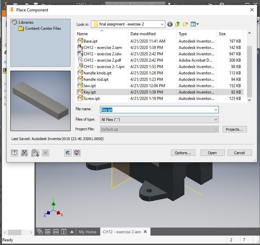The height and width of the screenshot is (245, 260).
Task: Click the 125 KB size cell
Action: pos(235,99)
